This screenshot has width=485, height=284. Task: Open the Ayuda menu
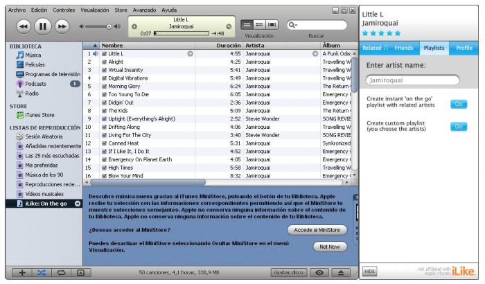tap(169, 10)
